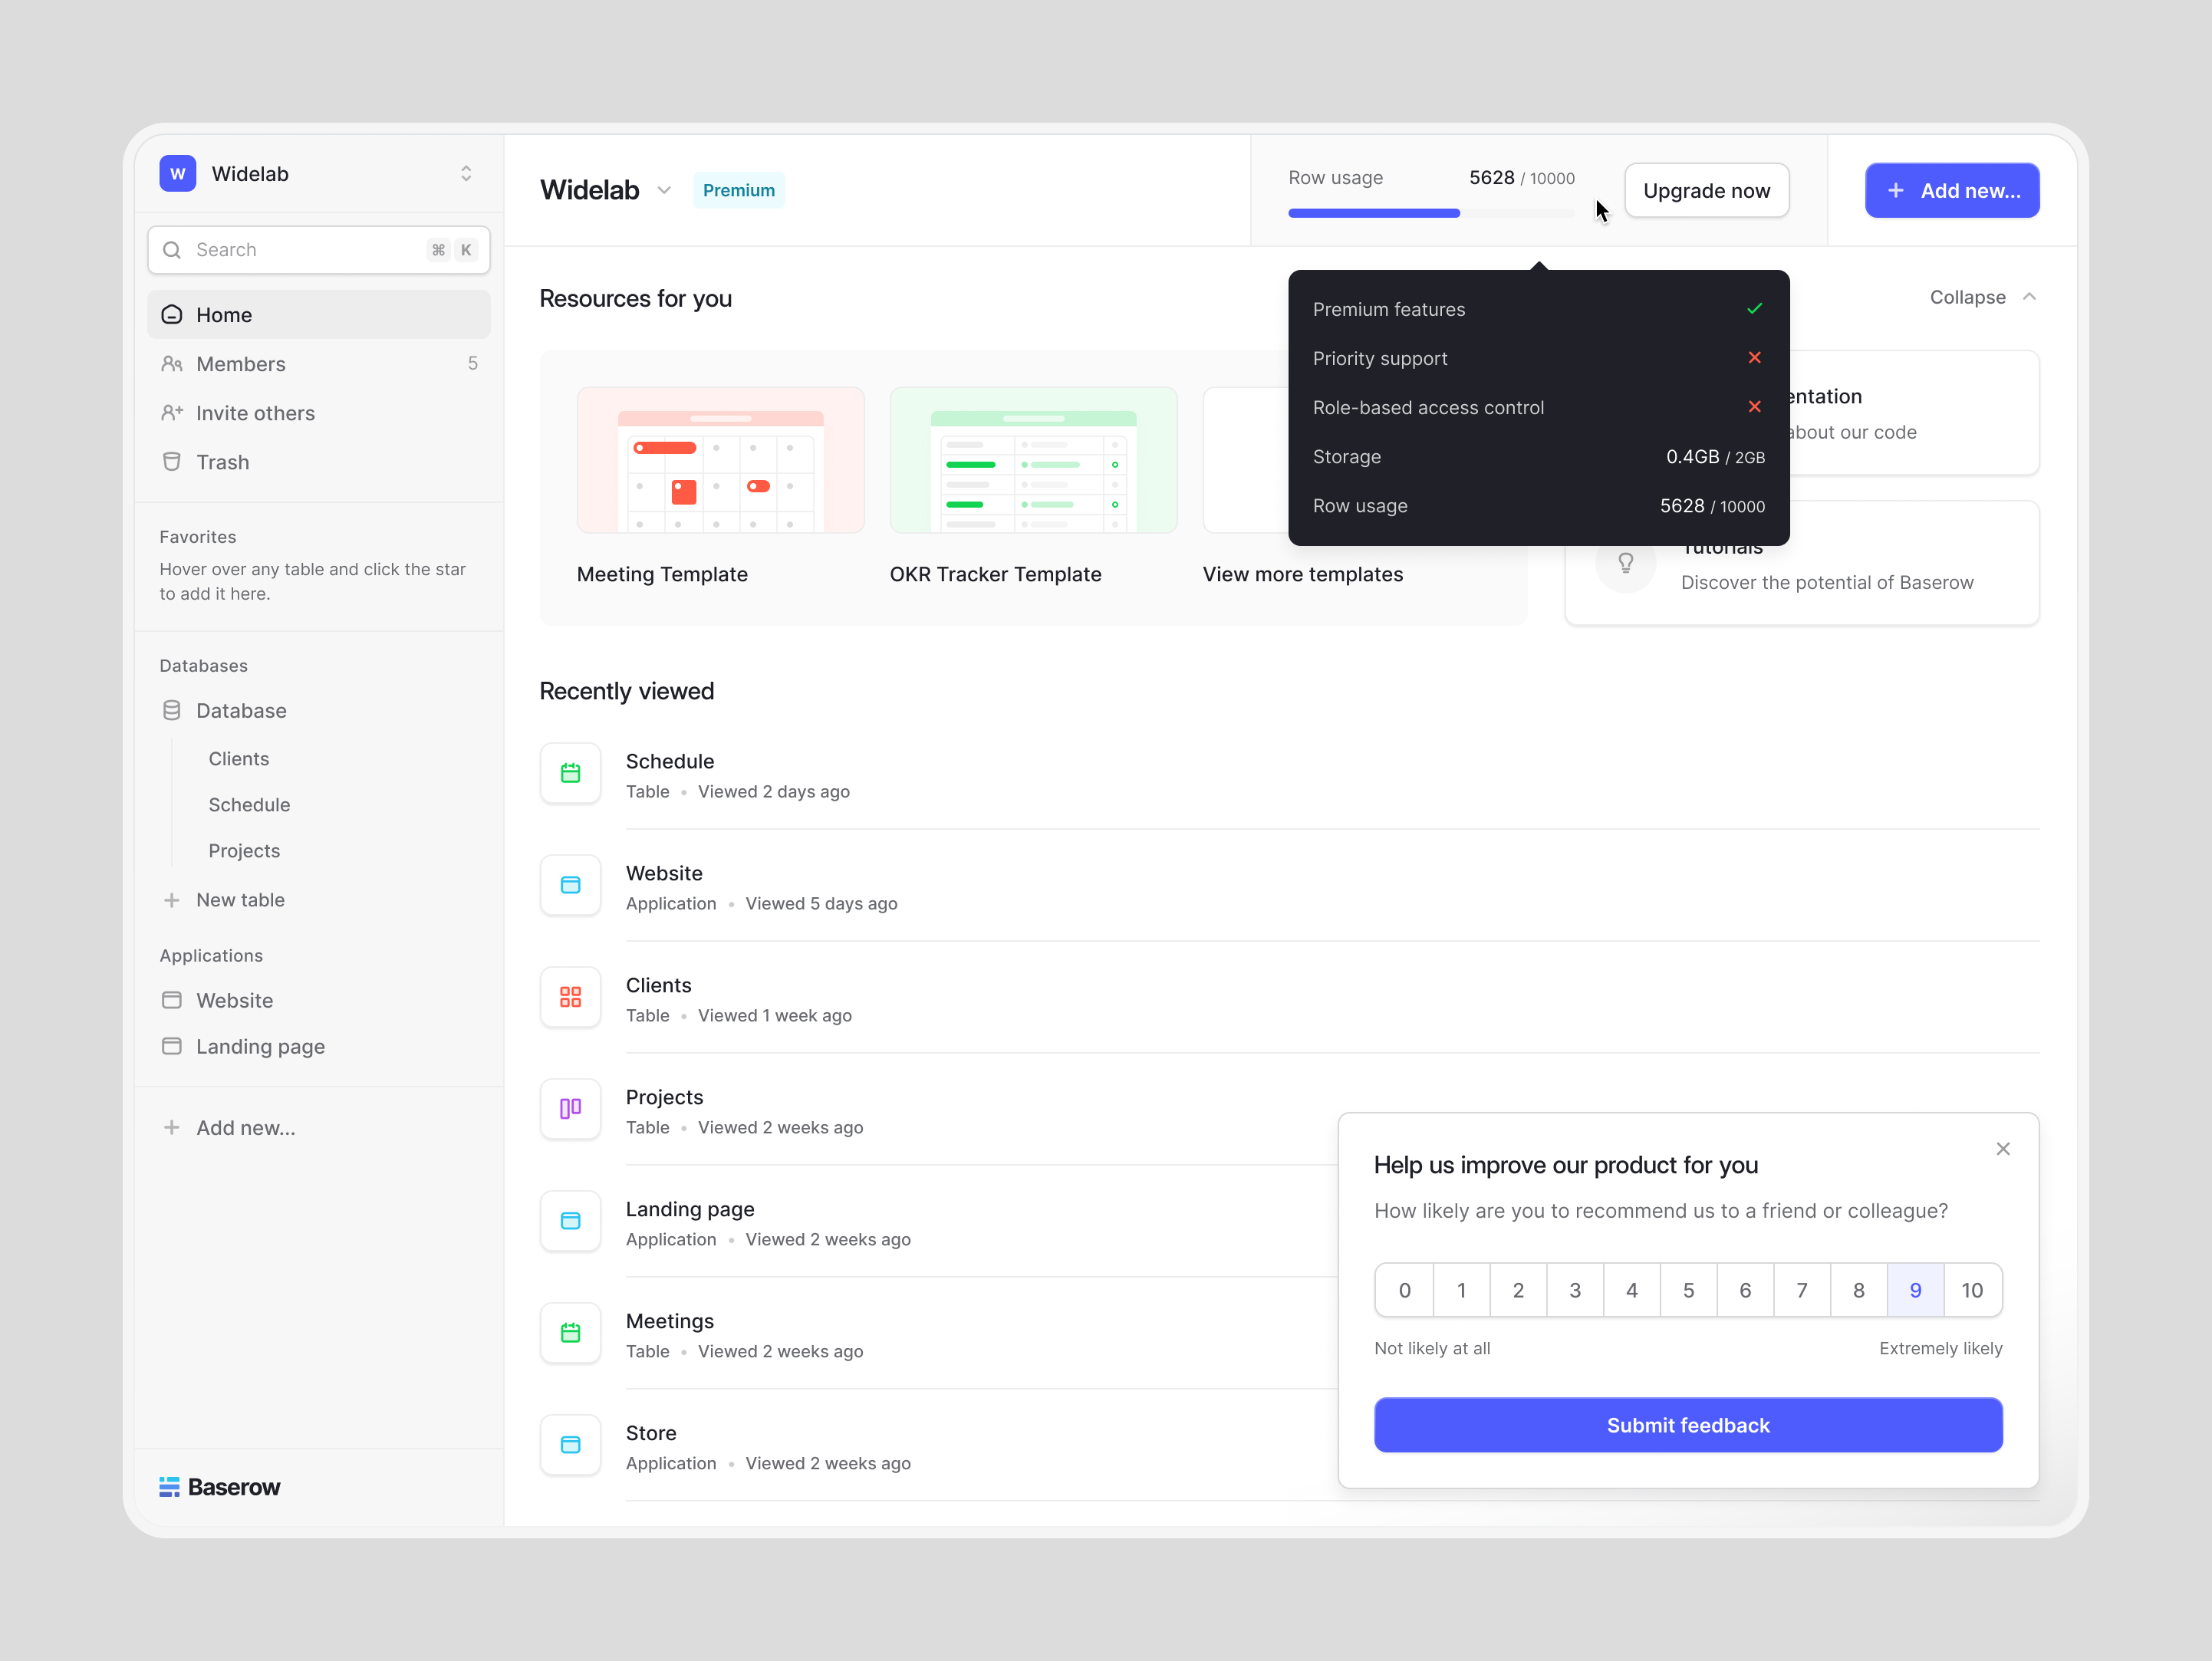Viewport: 2212px width, 1661px height.
Task: Go to Home in the sidebar
Action: pyautogui.click(x=319, y=315)
